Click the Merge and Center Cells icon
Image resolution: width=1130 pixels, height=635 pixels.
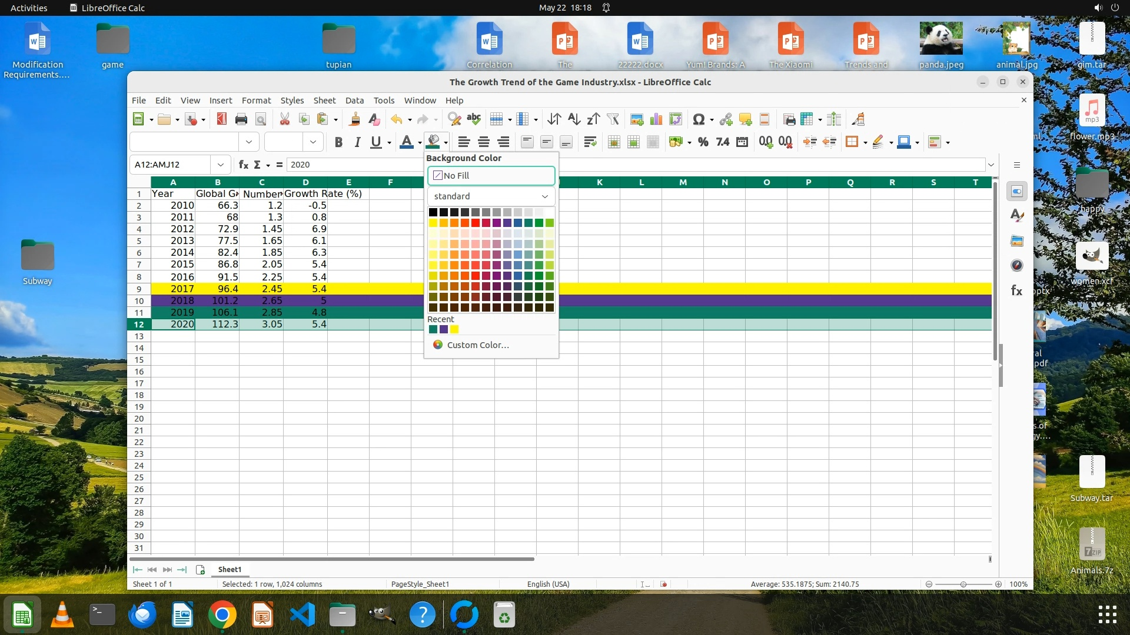click(614, 142)
